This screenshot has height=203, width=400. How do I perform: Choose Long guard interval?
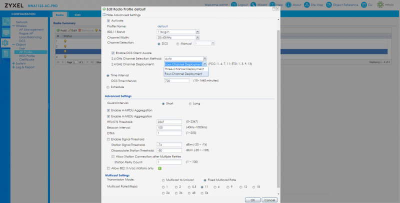point(190,104)
